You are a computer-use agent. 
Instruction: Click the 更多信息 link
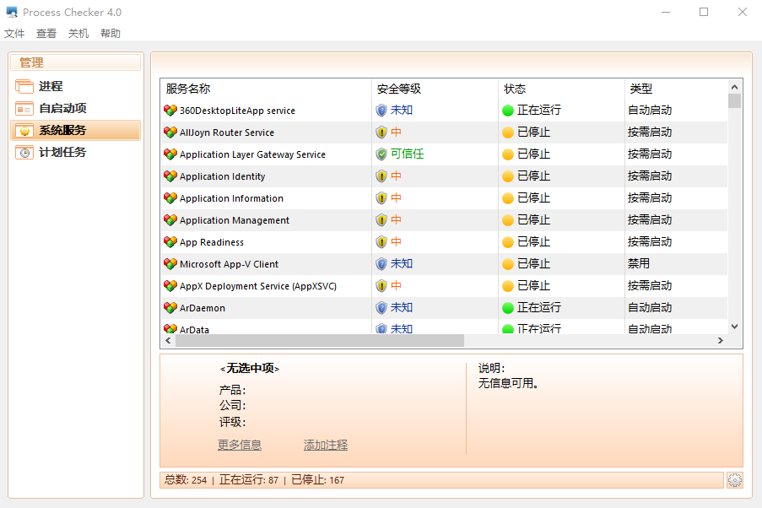point(239,444)
